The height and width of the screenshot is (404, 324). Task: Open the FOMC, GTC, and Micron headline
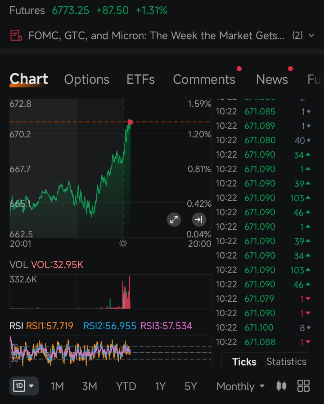point(156,35)
